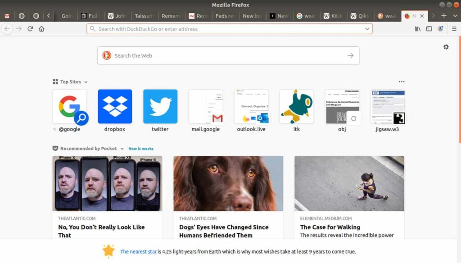461x263 pixels.
Task: Open the Library icon in toolbar
Action: pos(417,29)
